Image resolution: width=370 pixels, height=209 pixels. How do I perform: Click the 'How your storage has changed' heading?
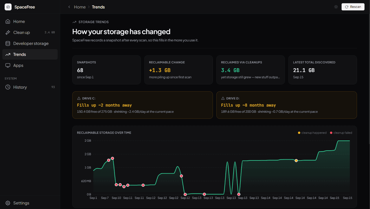tap(121, 32)
